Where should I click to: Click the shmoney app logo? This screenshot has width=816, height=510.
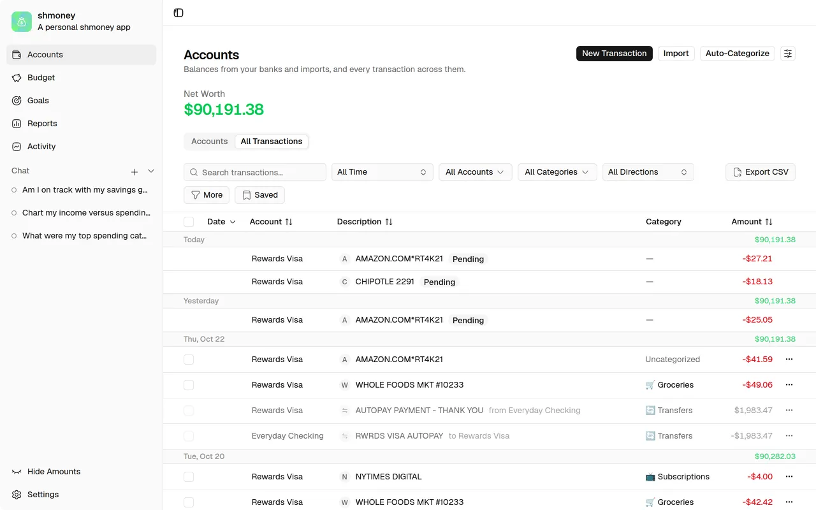tap(22, 22)
